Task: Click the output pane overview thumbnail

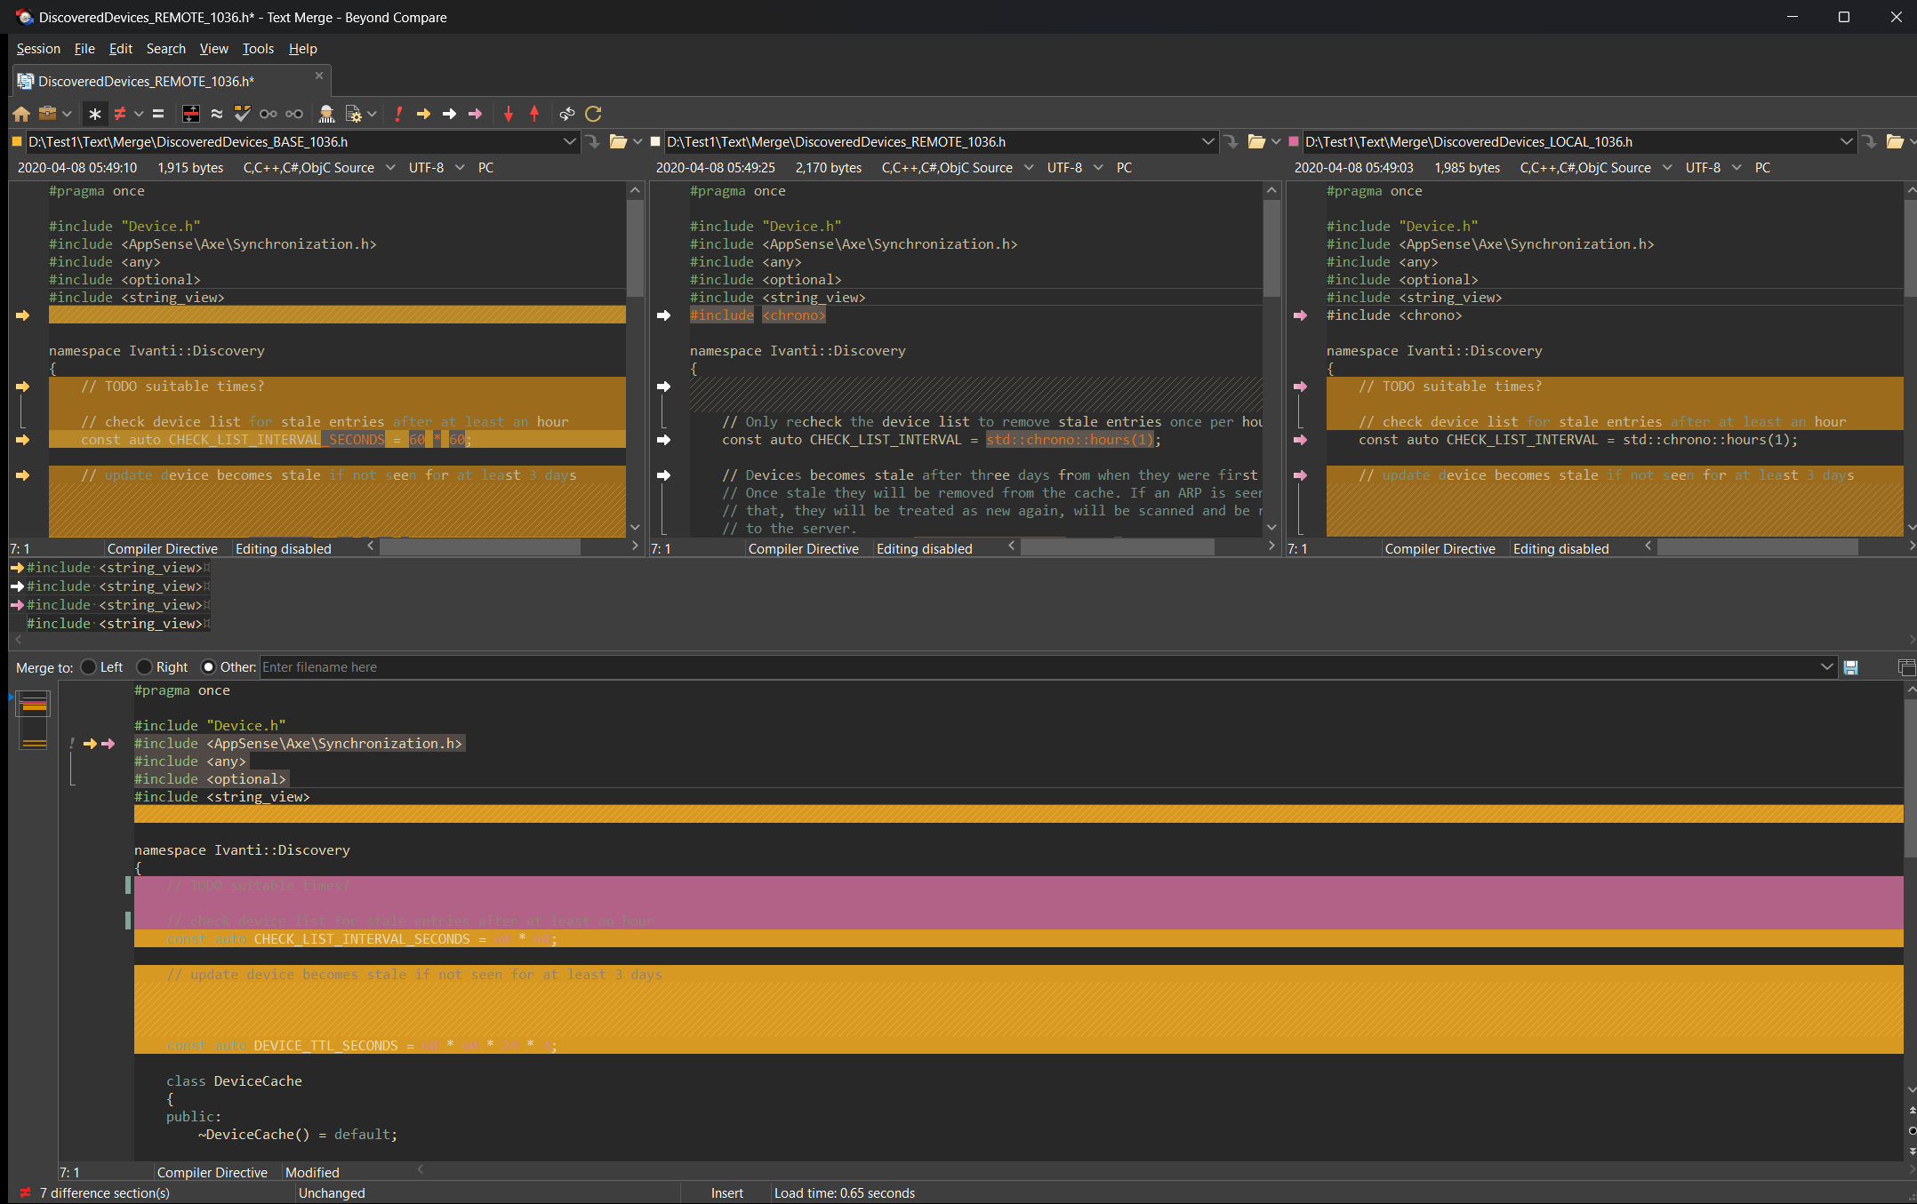Action: (x=34, y=720)
